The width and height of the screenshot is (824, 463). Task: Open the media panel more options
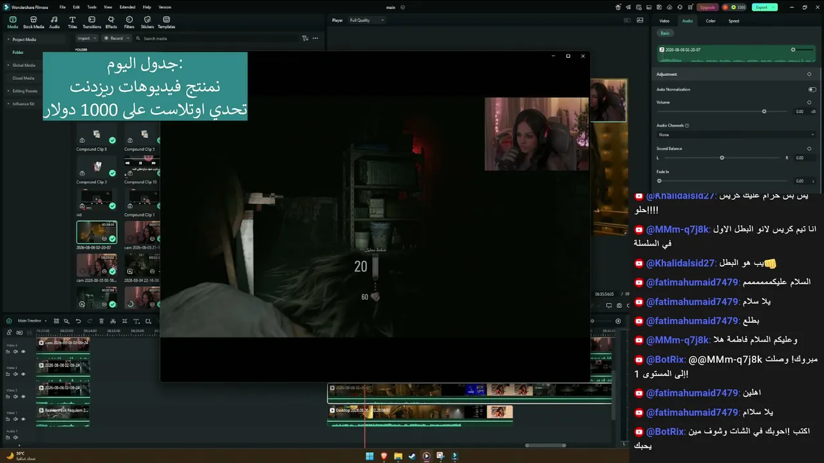pos(315,39)
